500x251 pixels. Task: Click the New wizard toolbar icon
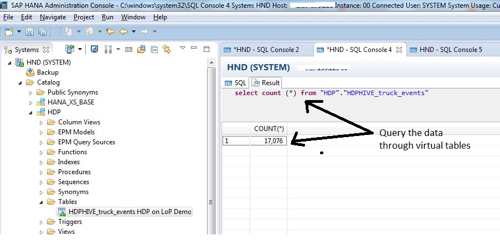[9, 32]
